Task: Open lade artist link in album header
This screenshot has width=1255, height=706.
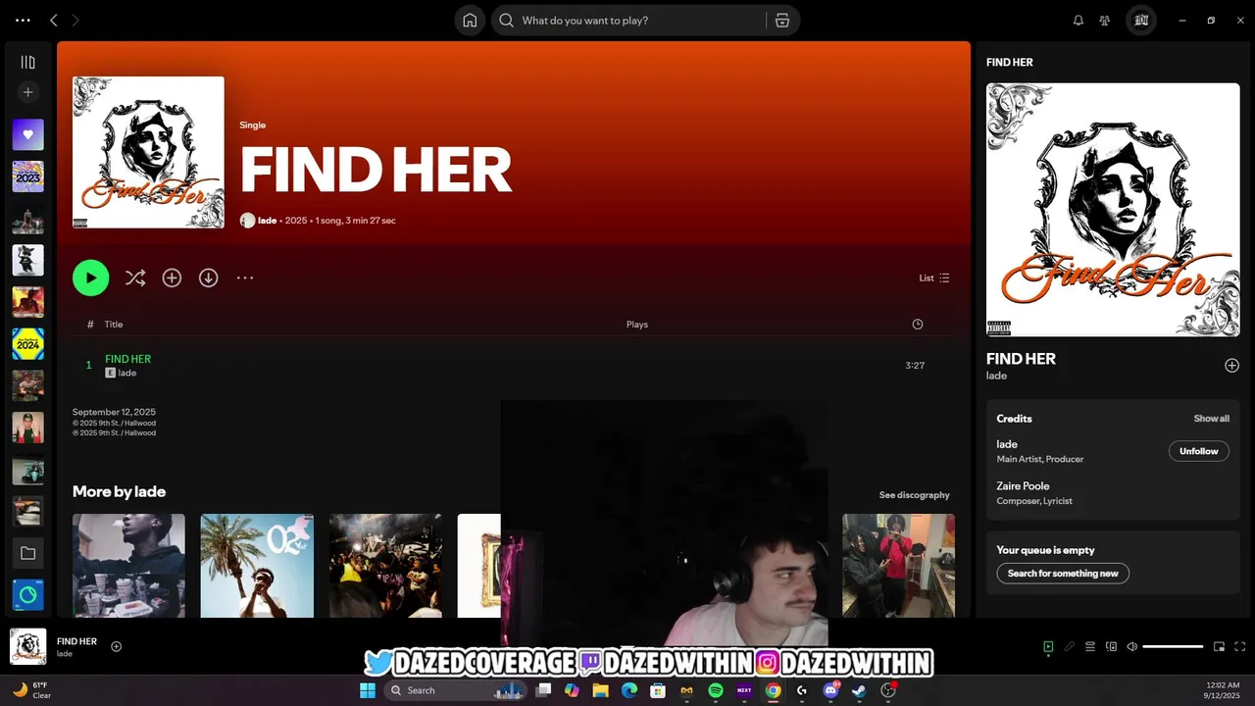Action: (x=267, y=221)
